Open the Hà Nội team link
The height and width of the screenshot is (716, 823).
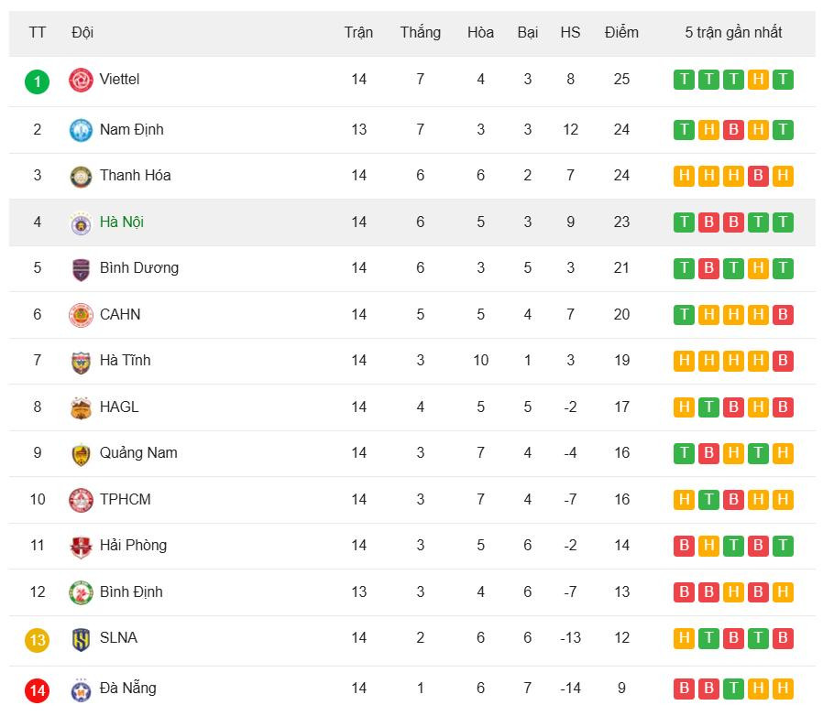tap(122, 222)
